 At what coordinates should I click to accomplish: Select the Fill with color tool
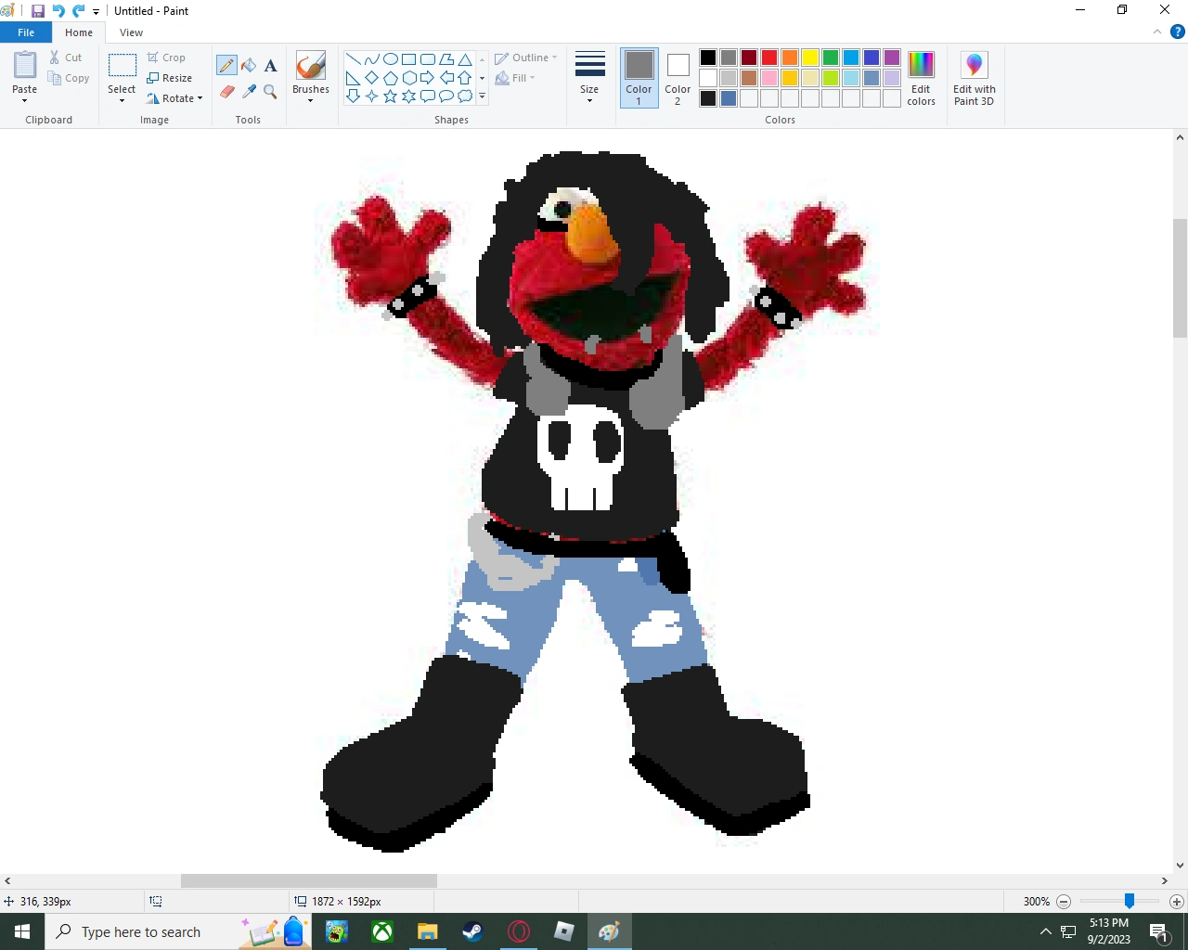pyautogui.click(x=249, y=65)
